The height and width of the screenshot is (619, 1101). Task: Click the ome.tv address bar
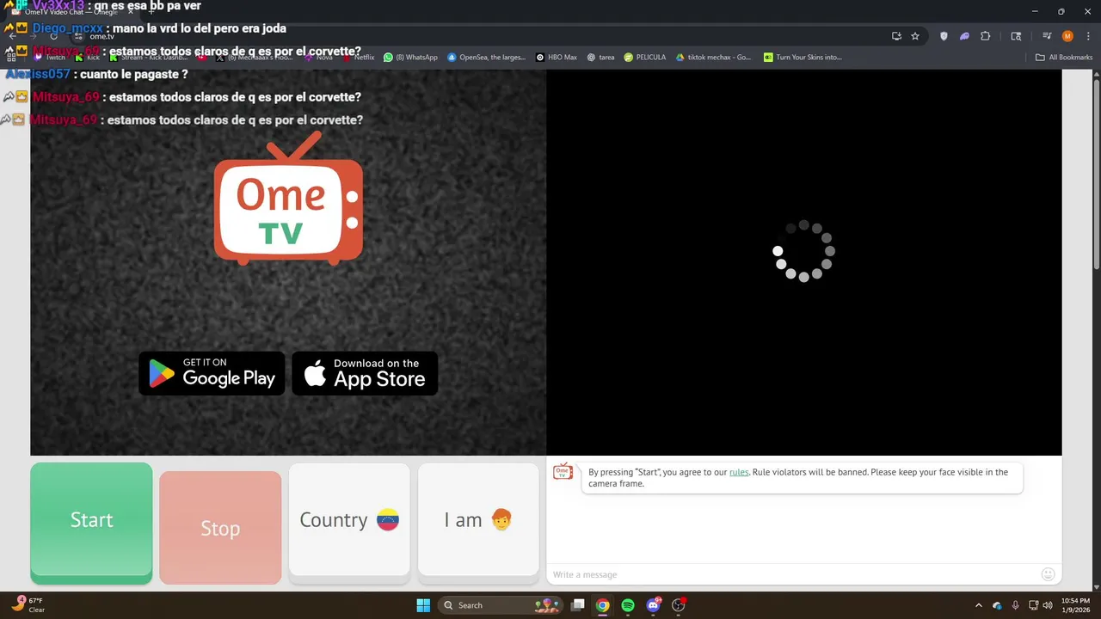point(482,36)
